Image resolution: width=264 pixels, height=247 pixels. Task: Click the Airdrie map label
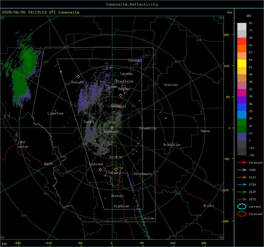[116, 157]
